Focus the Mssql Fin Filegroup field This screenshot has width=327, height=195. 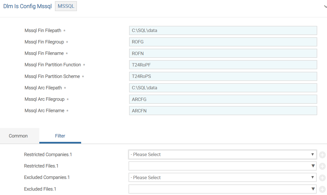[x=223, y=42]
